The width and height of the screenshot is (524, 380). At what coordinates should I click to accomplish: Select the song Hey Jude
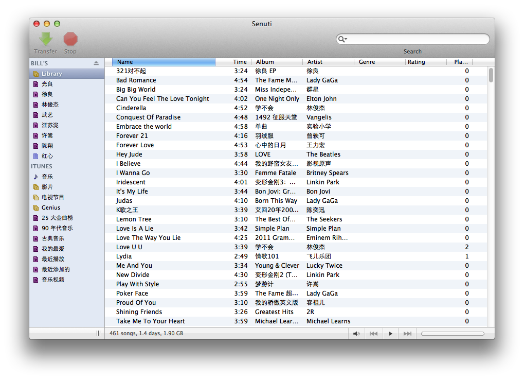(x=296, y=154)
